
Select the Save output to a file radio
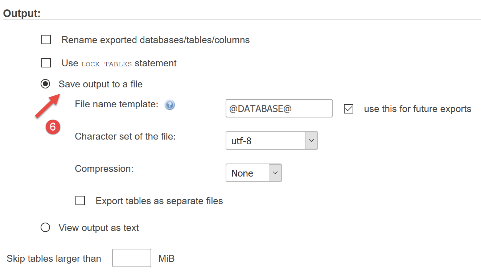click(45, 84)
